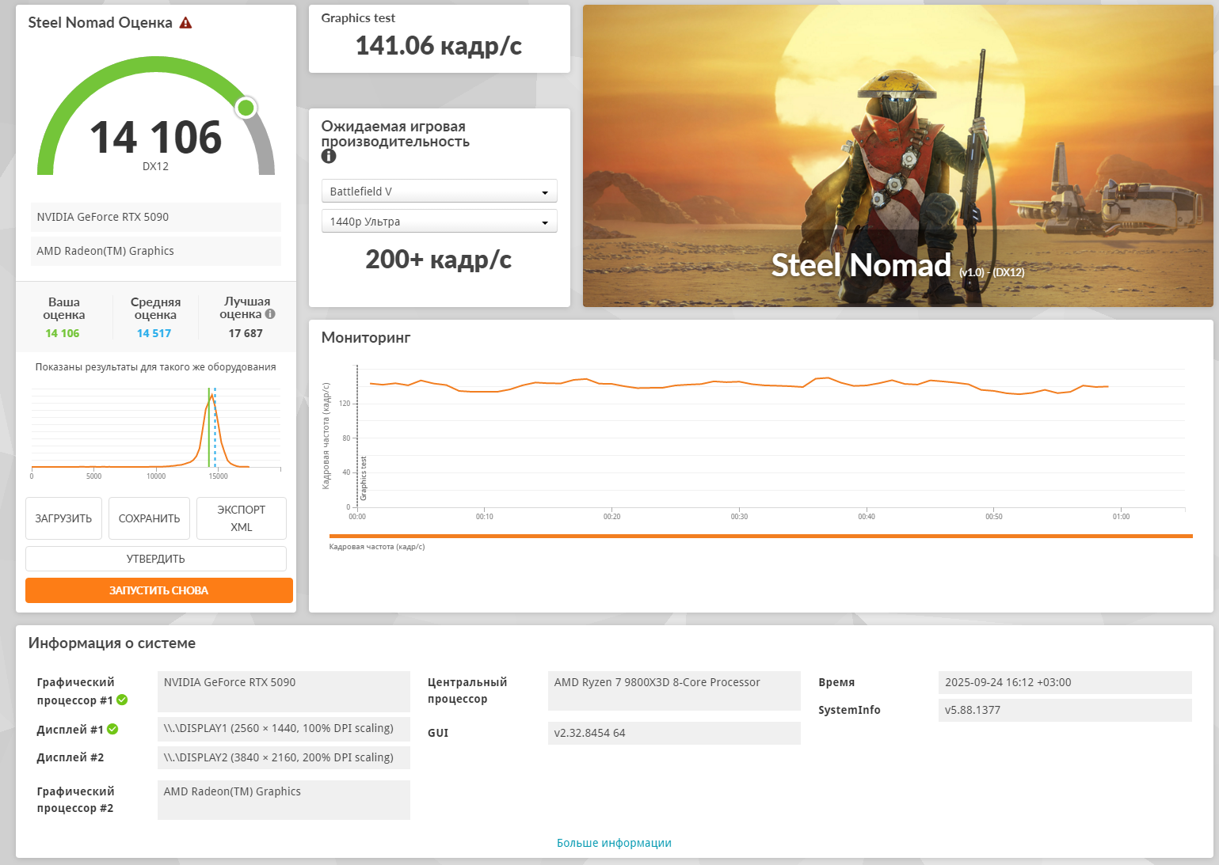Open the 1440p Ультра resolution dropdown
This screenshot has width=1219, height=865.
(x=440, y=222)
